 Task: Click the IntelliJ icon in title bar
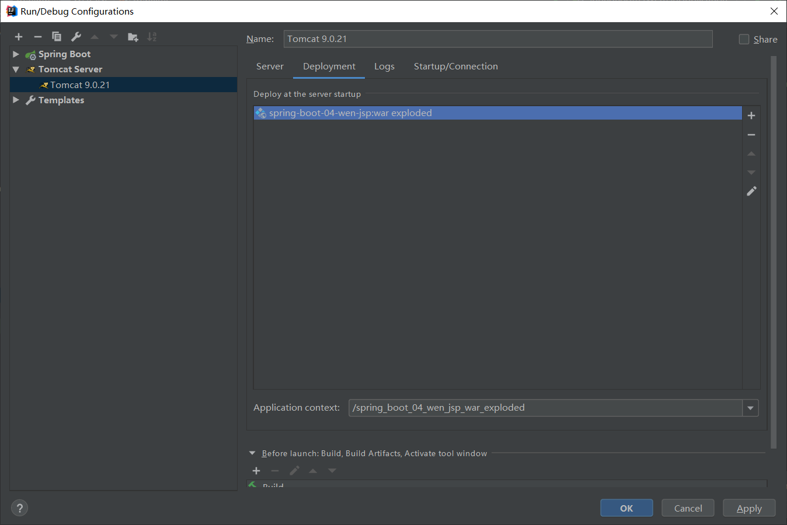(11, 11)
